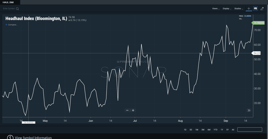Click the Compare plus icon
268x139 pixels.
(6, 25)
